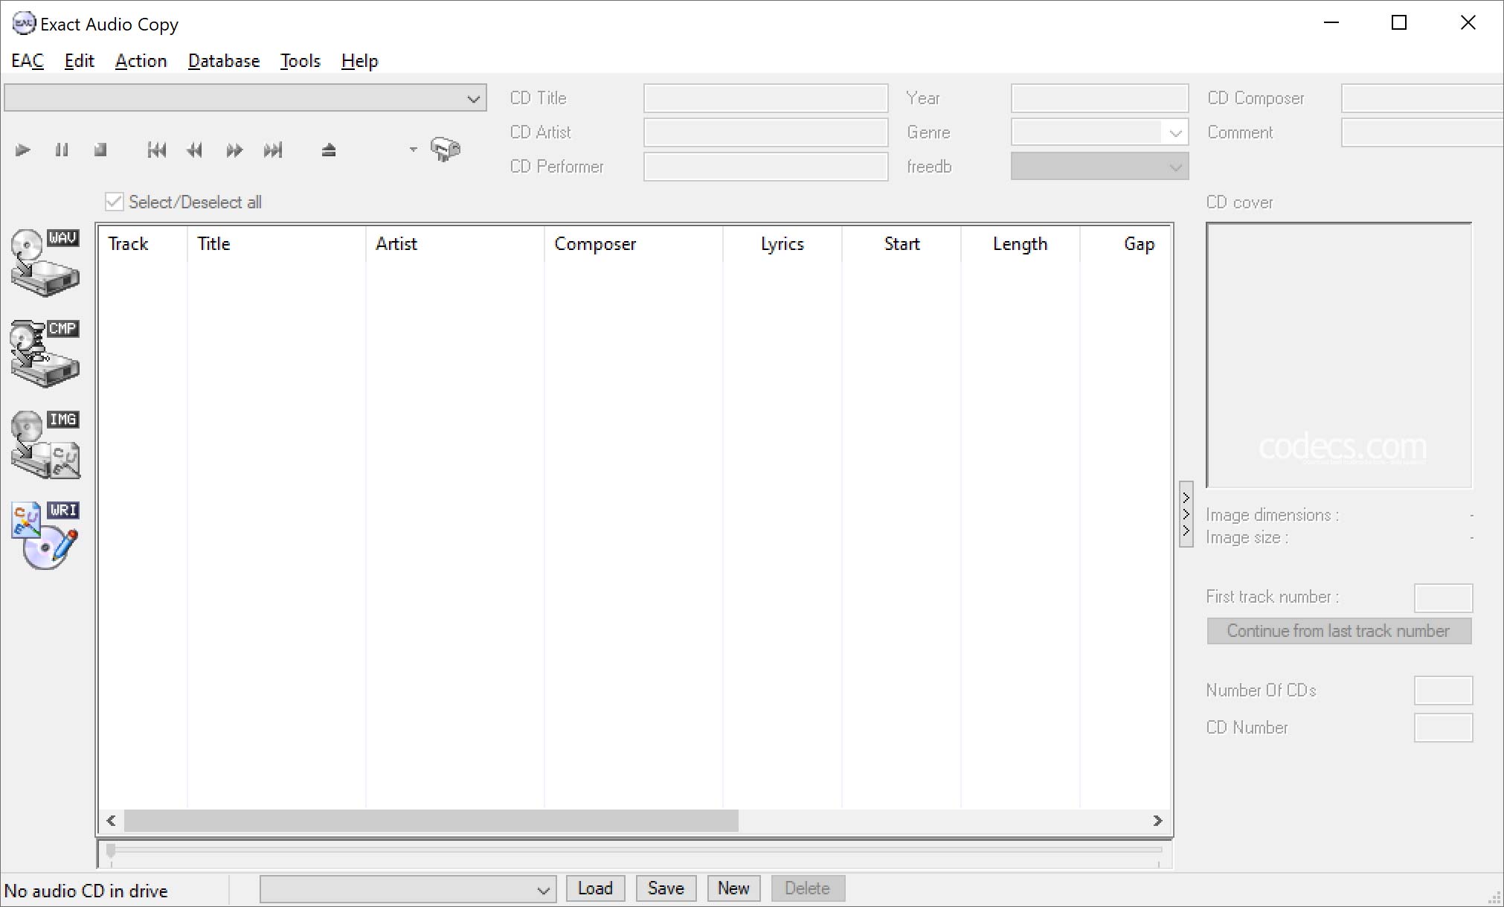The height and width of the screenshot is (907, 1504).
Task: Click the Next track button
Action: coord(273,150)
